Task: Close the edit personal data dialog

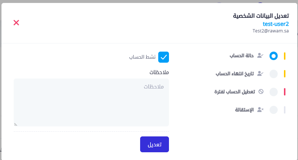Action: coord(16,23)
